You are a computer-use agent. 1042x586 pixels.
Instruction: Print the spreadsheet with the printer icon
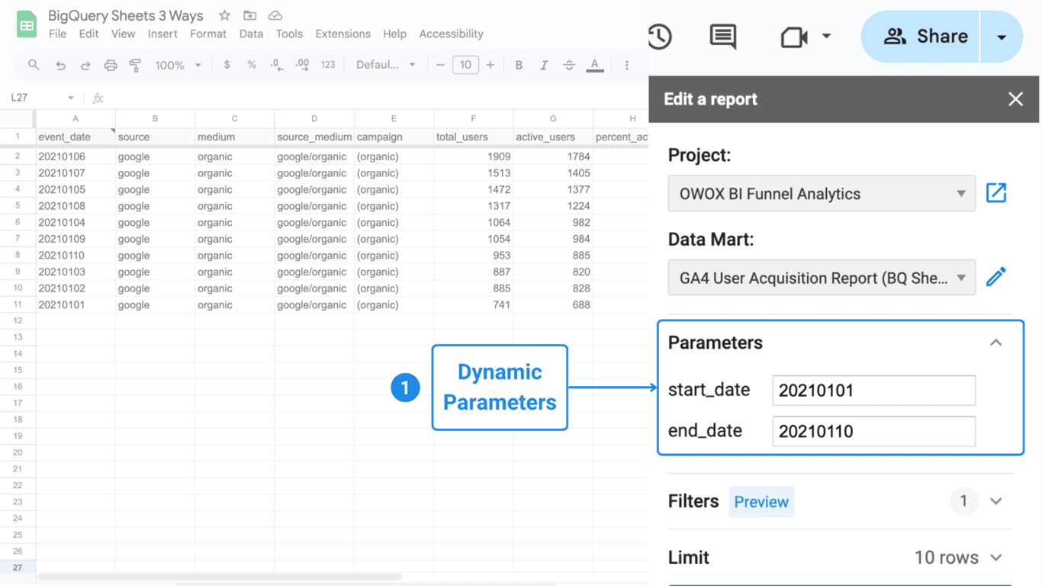(x=111, y=66)
